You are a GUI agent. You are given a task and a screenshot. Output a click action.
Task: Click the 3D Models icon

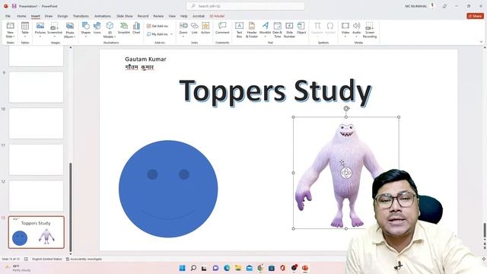point(110,26)
